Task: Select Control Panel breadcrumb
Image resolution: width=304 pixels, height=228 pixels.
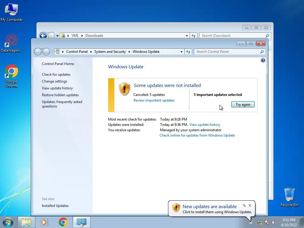Action: [x=77, y=52]
